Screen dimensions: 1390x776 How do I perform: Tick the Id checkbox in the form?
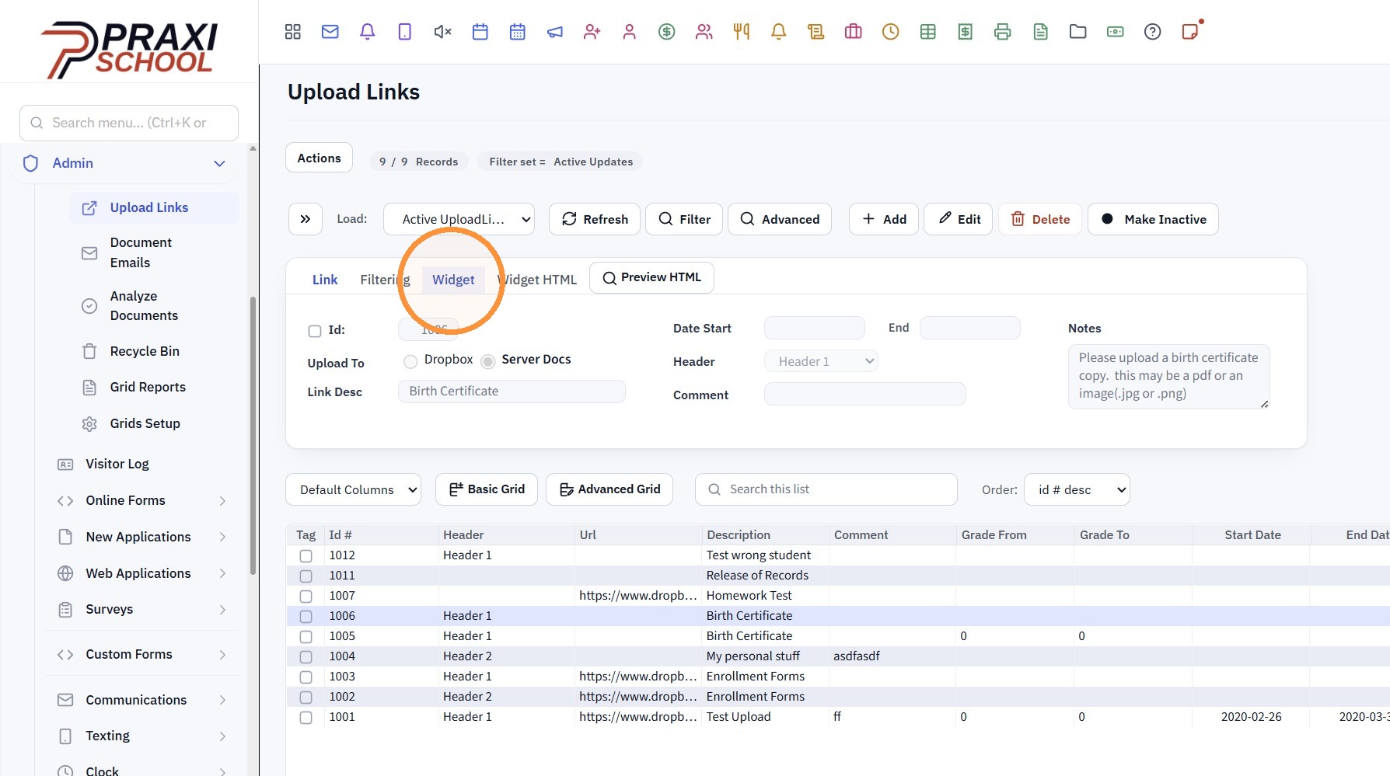315,331
